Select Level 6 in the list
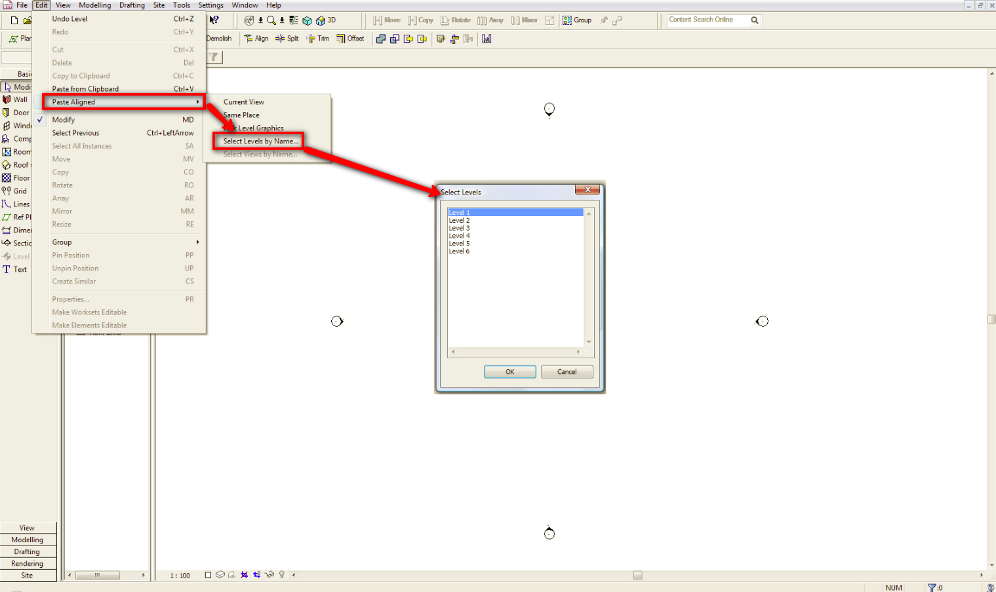 pyautogui.click(x=515, y=251)
